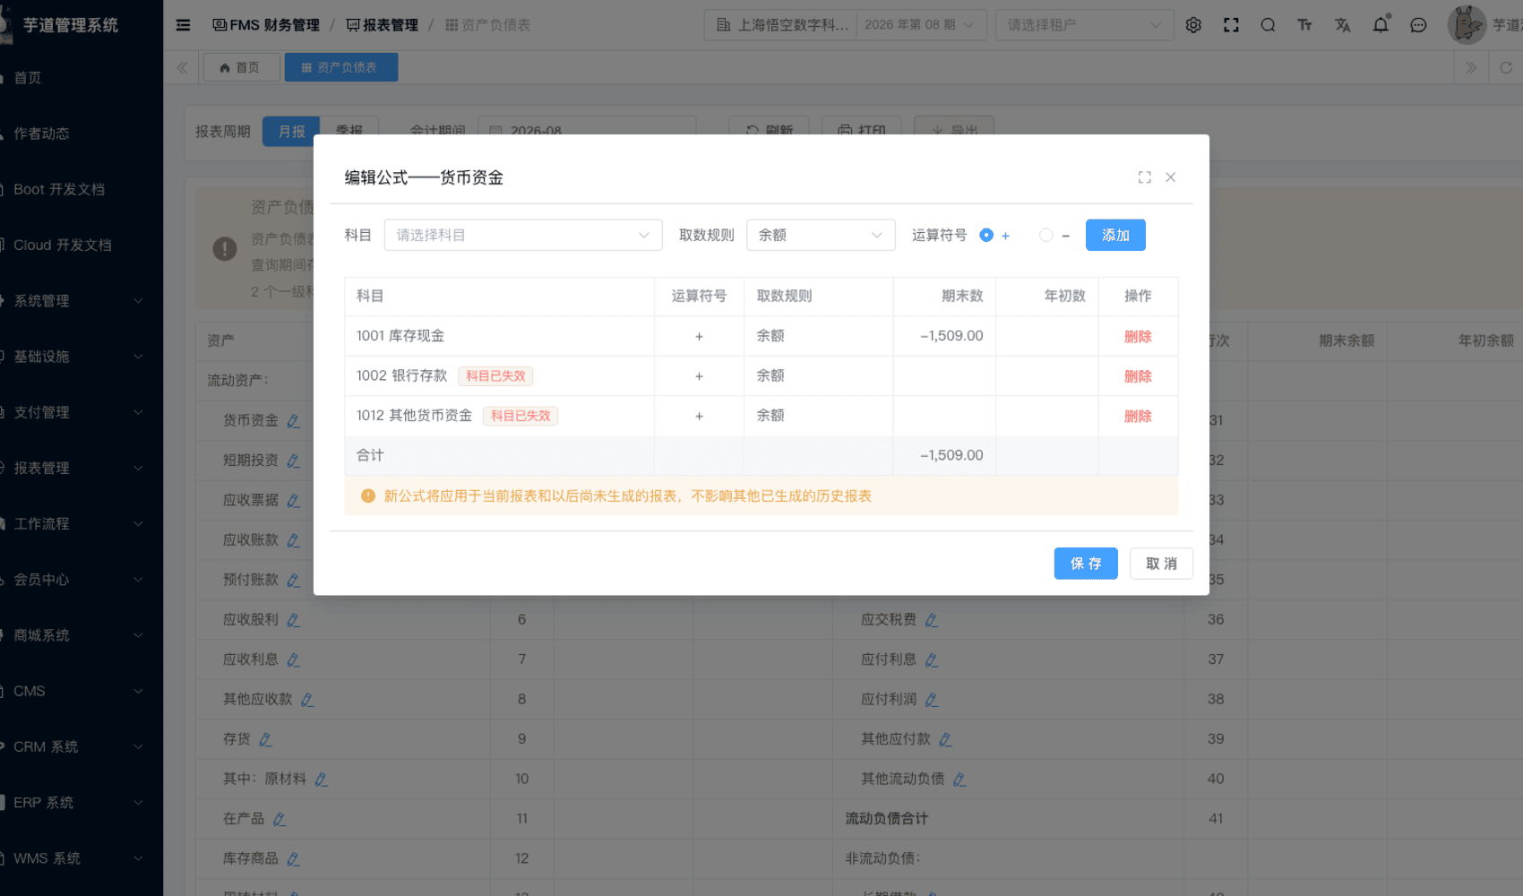
Task: Edit formula pencil icon beside 其他应收款
Action: pyautogui.click(x=307, y=700)
